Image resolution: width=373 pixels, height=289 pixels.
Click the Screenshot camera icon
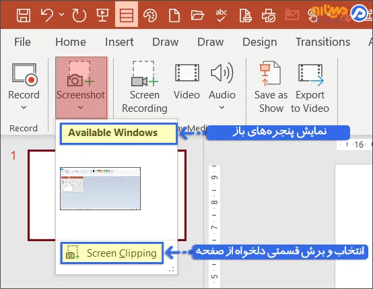81,73
